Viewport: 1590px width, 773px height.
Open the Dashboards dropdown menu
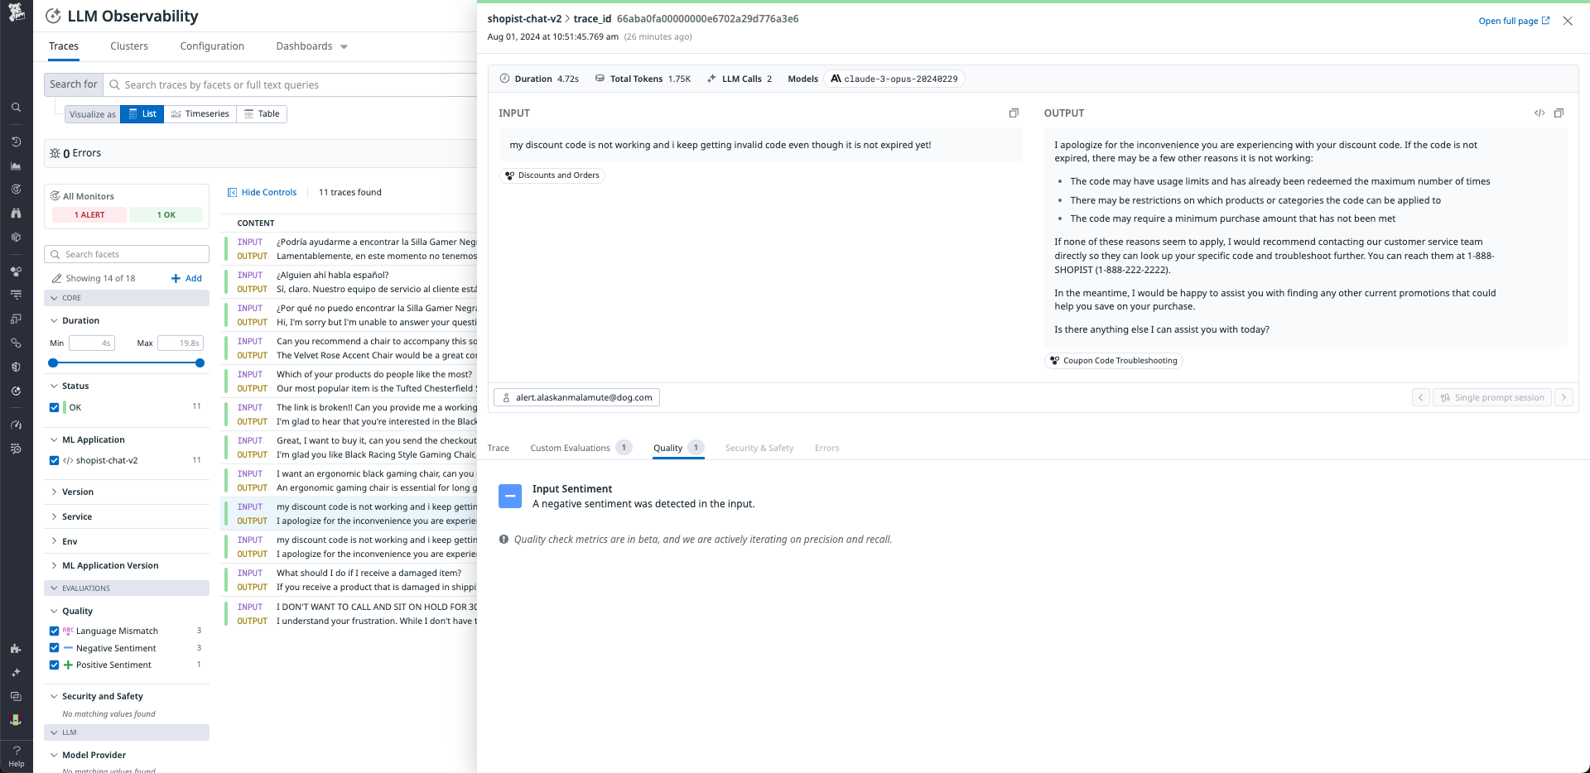pos(311,46)
